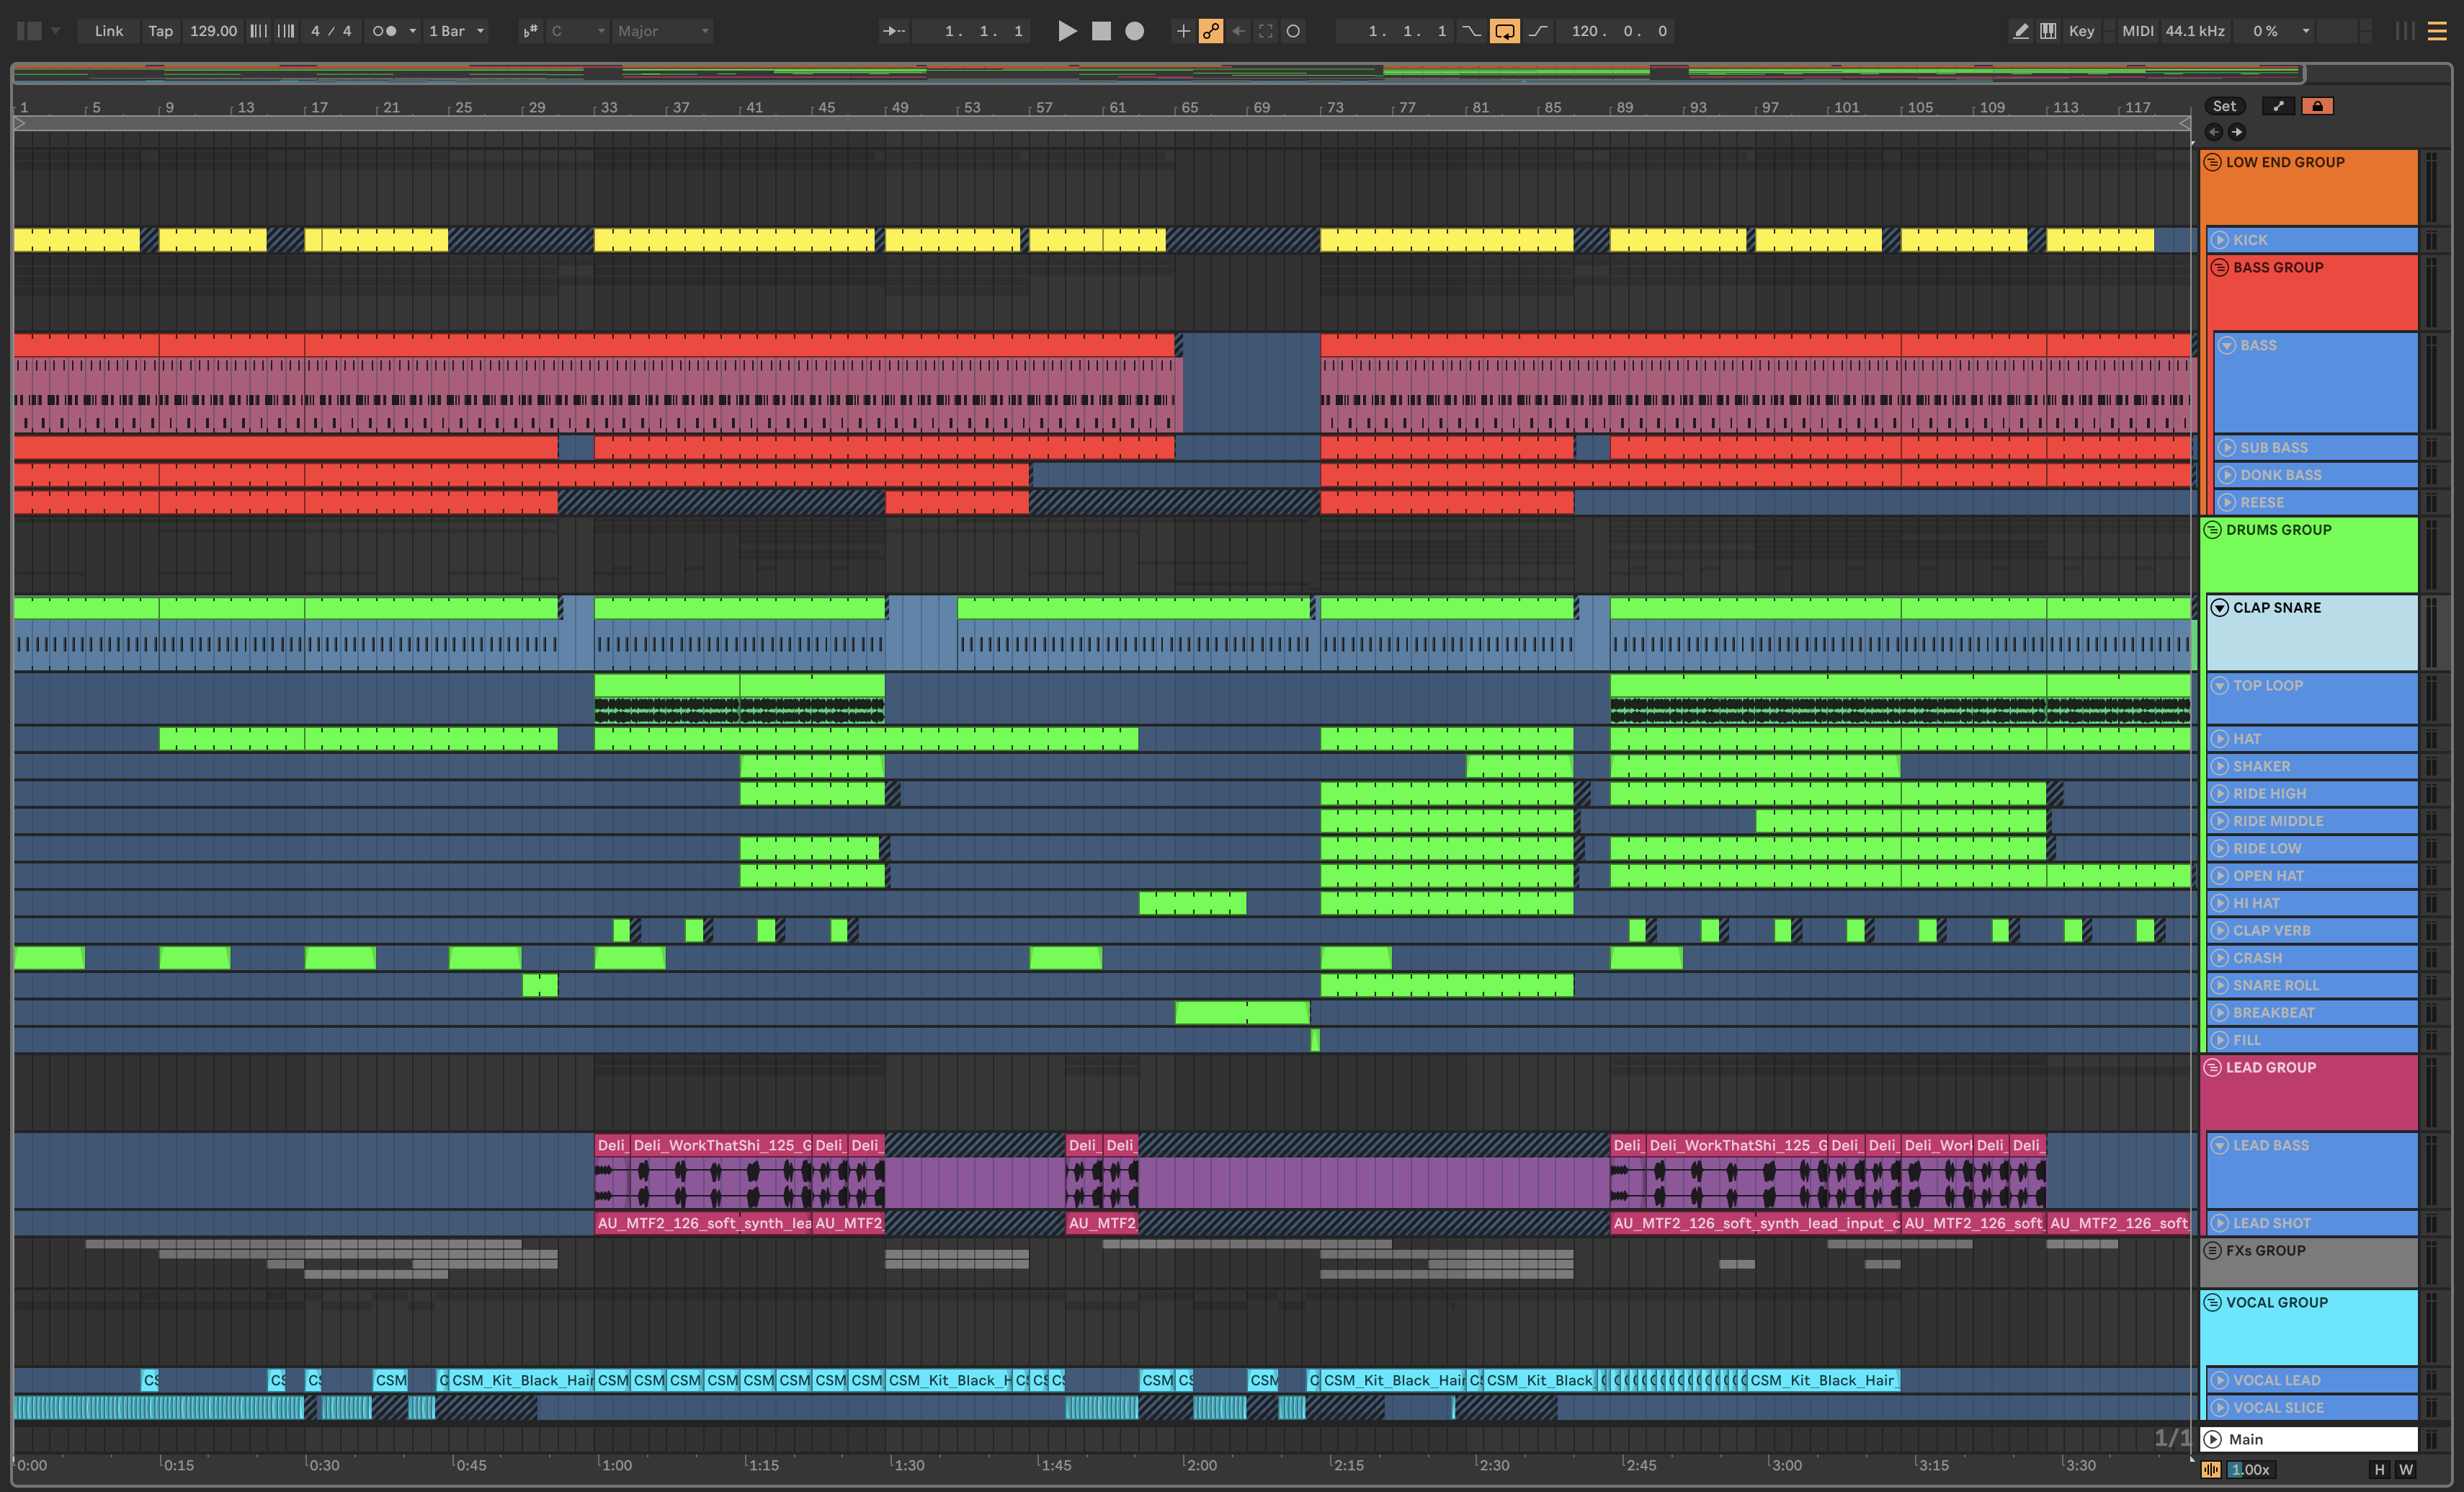The height and width of the screenshot is (1492, 2464).
Task: Toggle Draw Mode pencil icon
Action: coord(2020,31)
